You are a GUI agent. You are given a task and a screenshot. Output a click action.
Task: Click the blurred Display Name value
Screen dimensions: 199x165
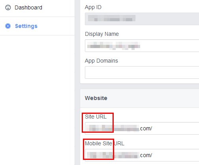tap(114, 46)
